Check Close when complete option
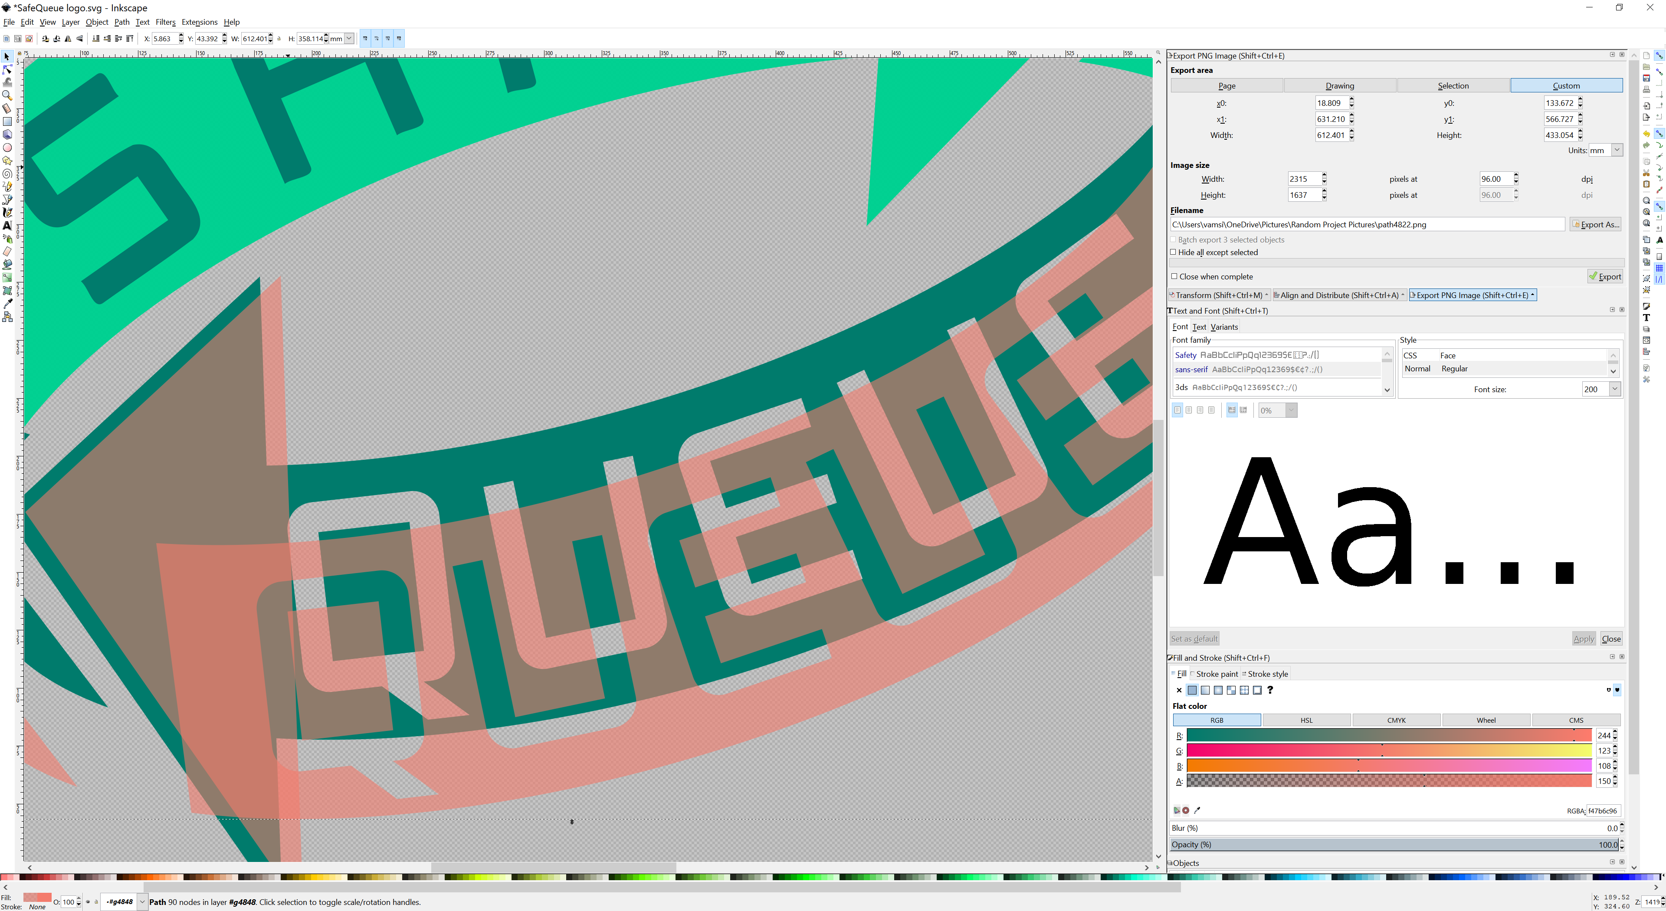Viewport: 1666px width, 911px height. 1174,276
